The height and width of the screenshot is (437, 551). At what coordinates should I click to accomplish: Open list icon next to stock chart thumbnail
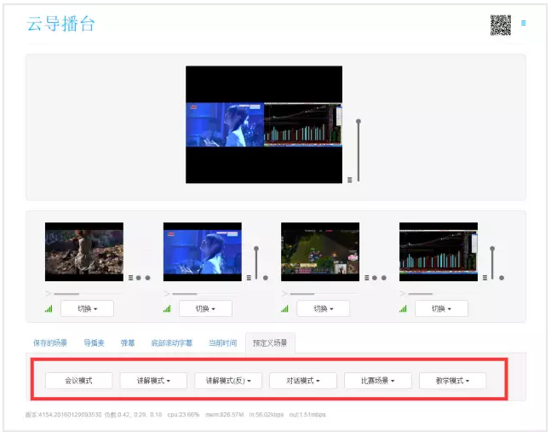[485, 278]
